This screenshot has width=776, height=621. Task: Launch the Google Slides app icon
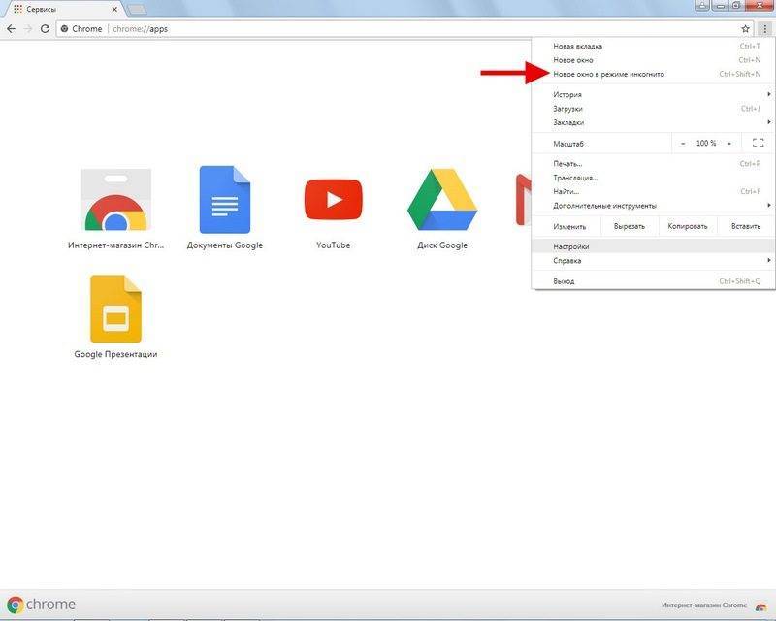(x=115, y=309)
